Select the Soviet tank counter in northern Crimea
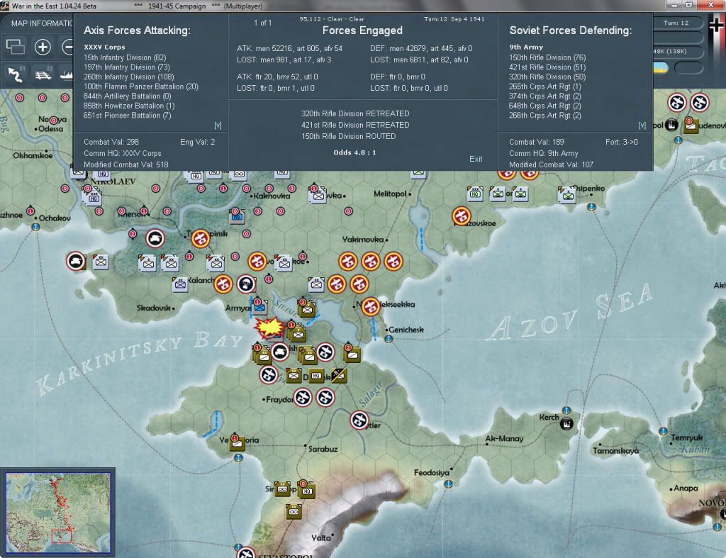 [279, 352]
